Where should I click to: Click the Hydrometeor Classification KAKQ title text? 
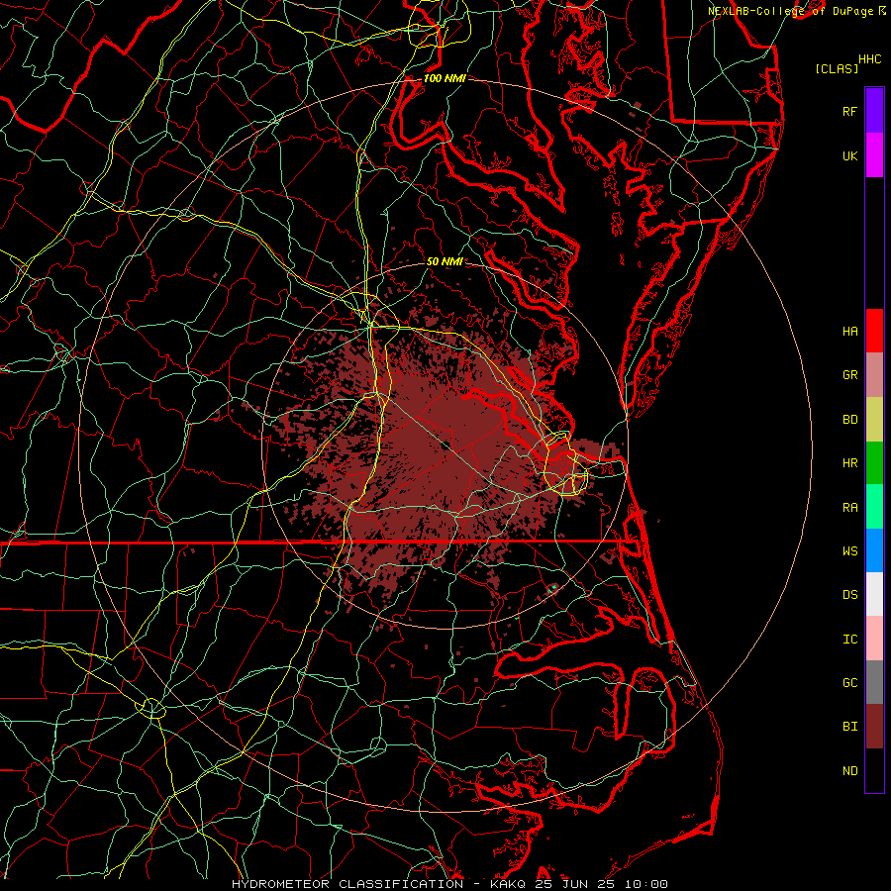tap(449, 884)
